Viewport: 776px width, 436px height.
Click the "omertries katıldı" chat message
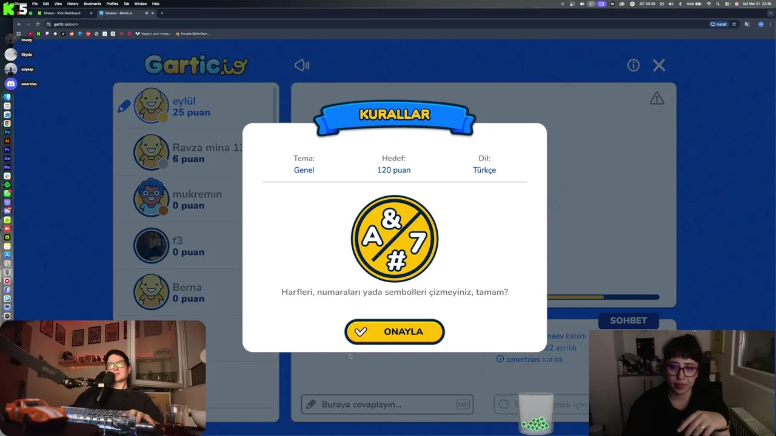pos(529,359)
